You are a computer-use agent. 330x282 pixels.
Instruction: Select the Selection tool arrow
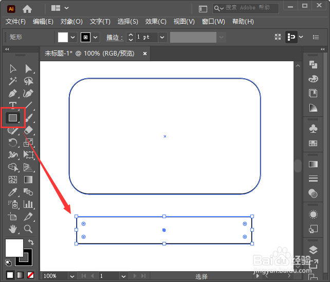(x=13, y=69)
